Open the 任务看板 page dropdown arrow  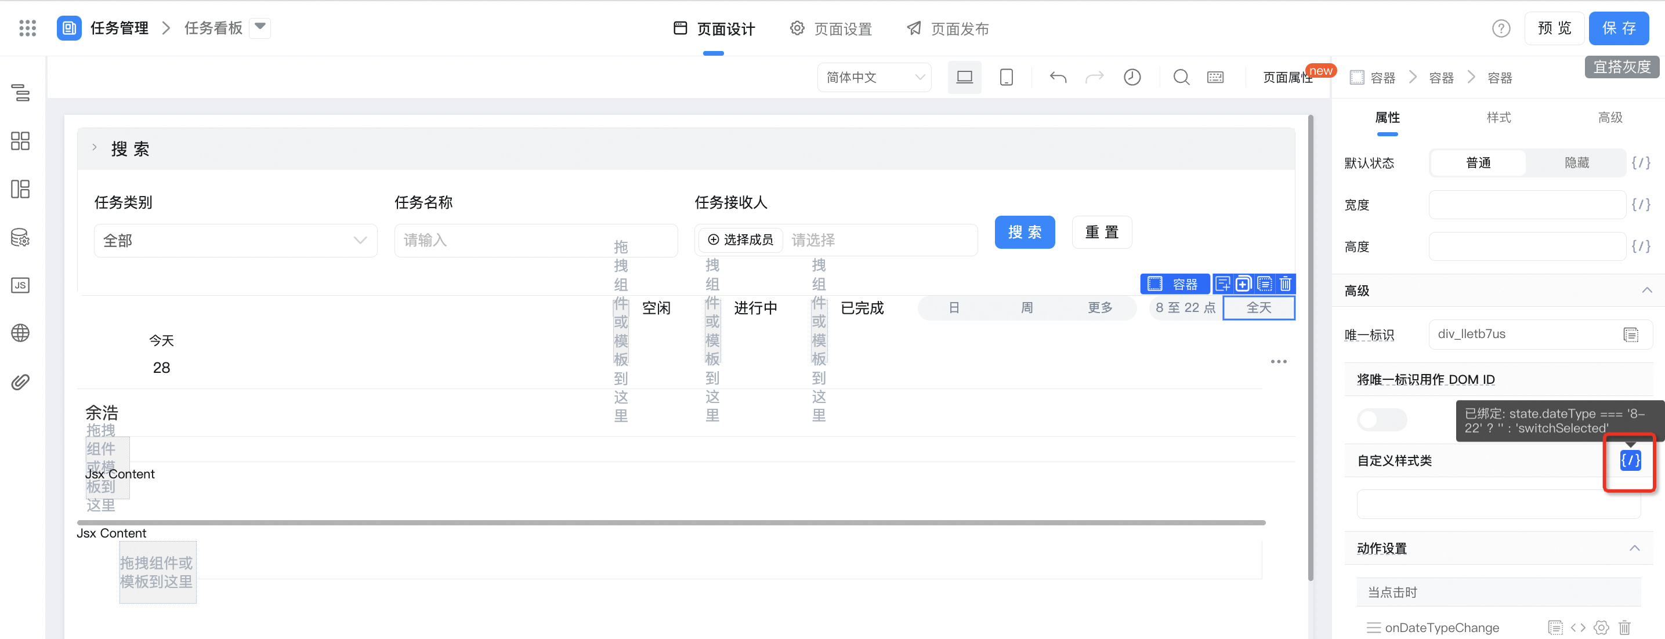coord(260,27)
